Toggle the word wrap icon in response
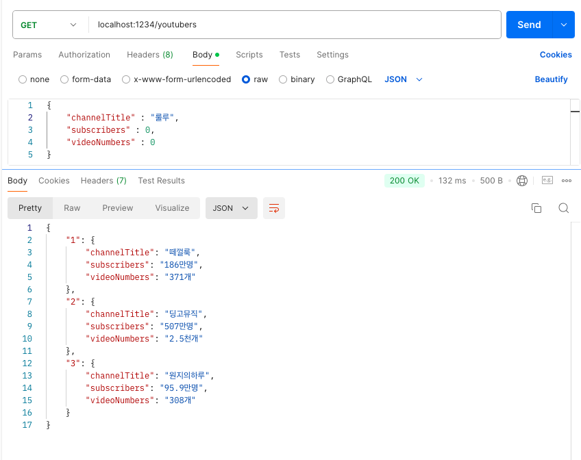The height and width of the screenshot is (460, 581). (x=274, y=208)
